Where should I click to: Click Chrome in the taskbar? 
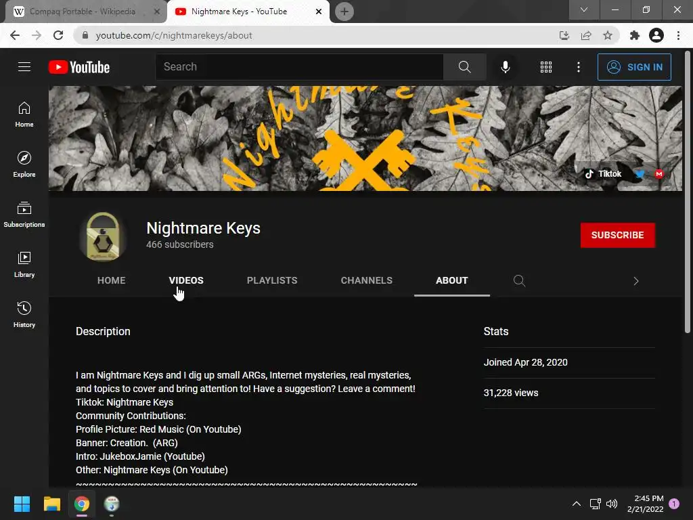pyautogui.click(x=82, y=504)
